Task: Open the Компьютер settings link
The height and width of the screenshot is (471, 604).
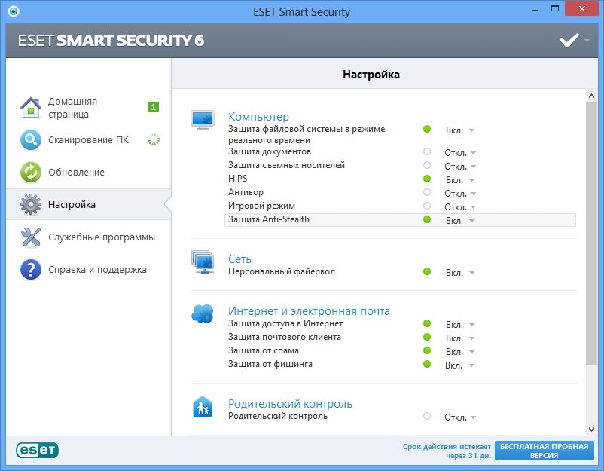Action: (258, 116)
